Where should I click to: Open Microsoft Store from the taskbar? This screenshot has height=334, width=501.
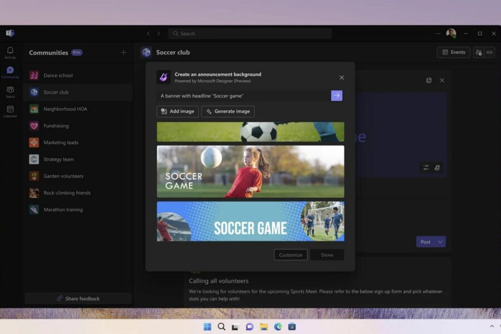292,327
